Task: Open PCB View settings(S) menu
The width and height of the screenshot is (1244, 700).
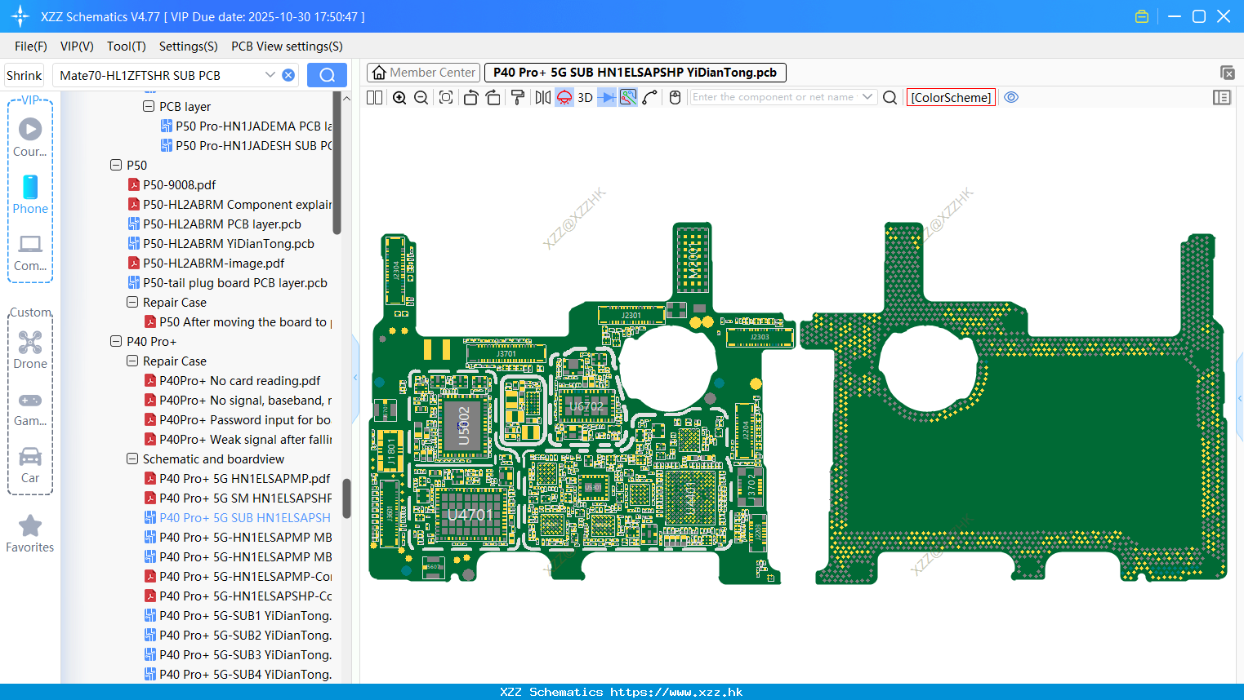Action: coord(287,47)
